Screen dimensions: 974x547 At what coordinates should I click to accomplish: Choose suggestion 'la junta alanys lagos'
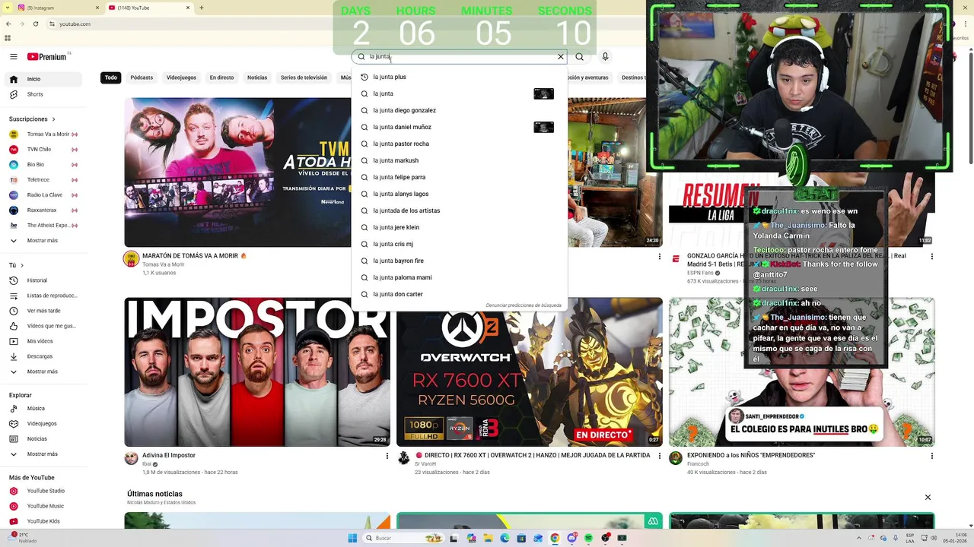(x=460, y=194)
